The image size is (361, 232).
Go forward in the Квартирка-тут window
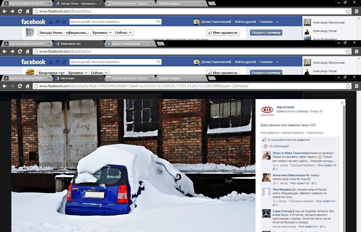coord(12,52)
